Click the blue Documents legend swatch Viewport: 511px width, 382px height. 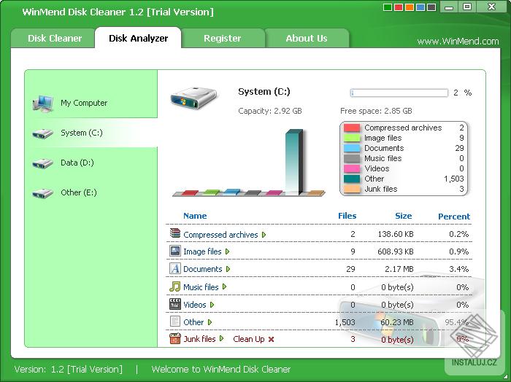(x=352, y=148)
